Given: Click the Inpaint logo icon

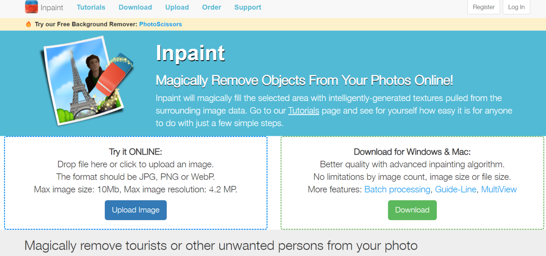Looking at the screenshot, I should pos(31,7).
